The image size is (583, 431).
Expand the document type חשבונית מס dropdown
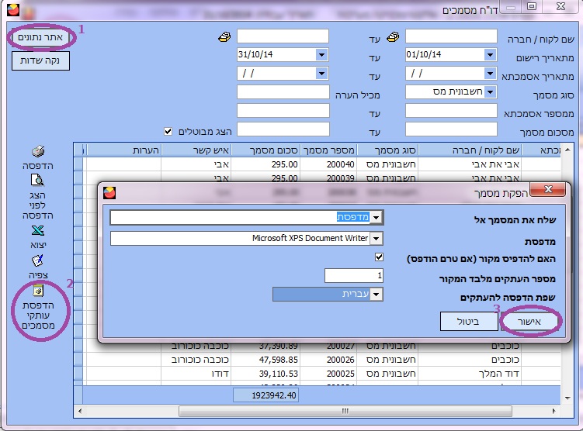[x=490, y=92]
